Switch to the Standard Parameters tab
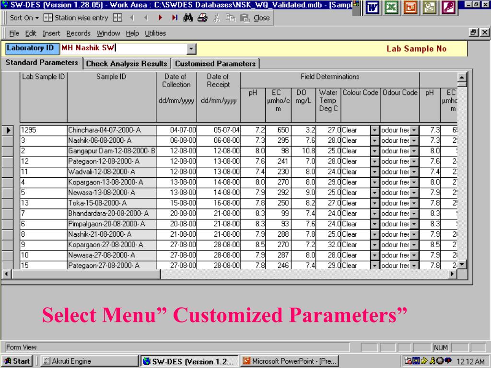Viewport: 491px width, 368px height. pos(42,63)
